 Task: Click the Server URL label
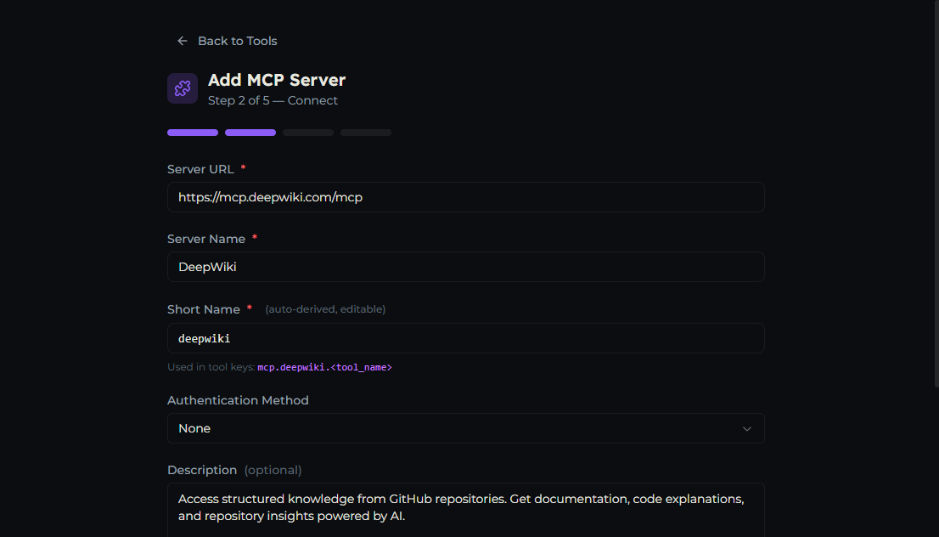tap(200, 170)
